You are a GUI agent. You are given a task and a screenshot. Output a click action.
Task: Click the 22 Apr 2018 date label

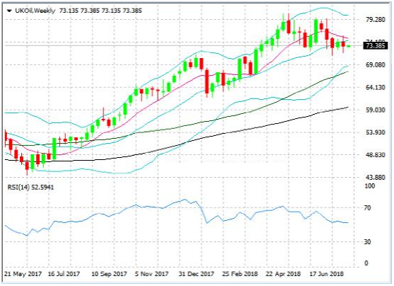[283, 274]
